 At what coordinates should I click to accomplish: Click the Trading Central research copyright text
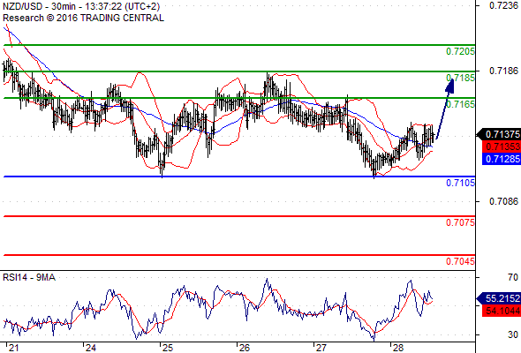(83, 18)
